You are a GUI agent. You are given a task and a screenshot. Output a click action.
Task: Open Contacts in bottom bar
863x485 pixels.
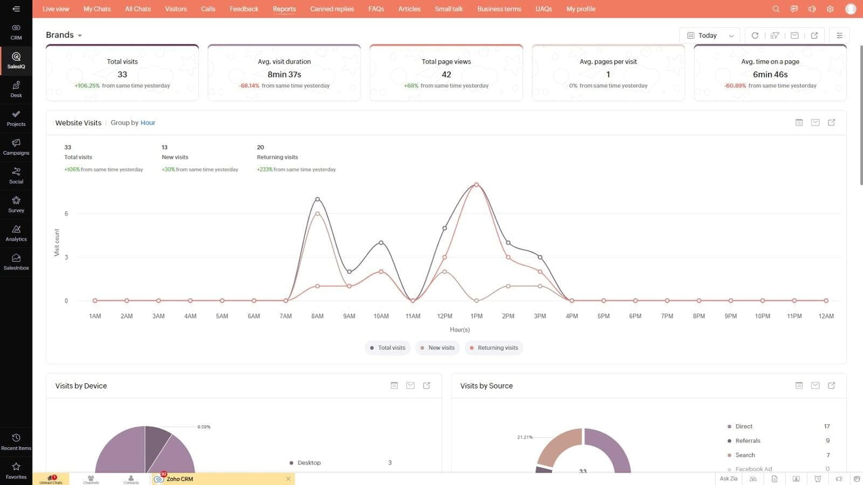pos(131,479)
